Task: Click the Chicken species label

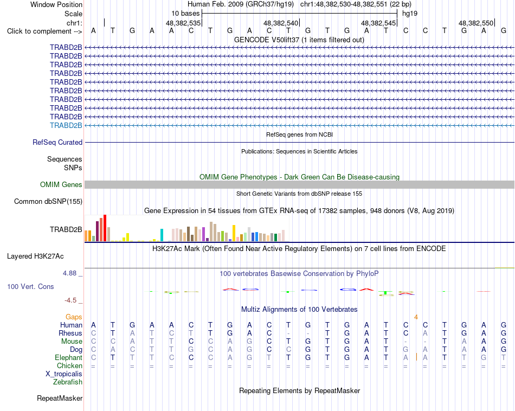Action: [x=69, y=365]
